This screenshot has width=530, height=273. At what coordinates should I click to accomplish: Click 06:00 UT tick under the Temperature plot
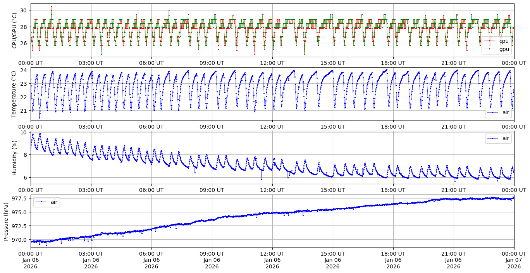151,126
